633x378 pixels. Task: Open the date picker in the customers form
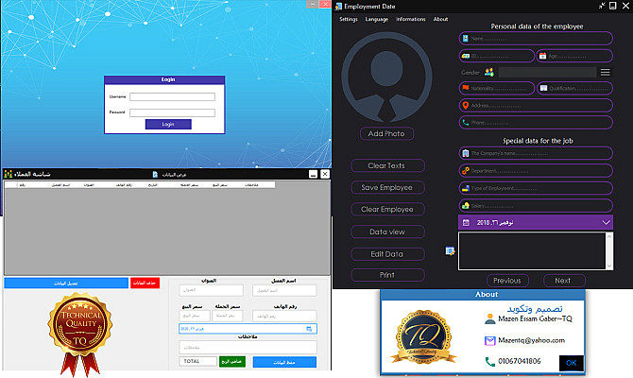[x=248, y=329]
